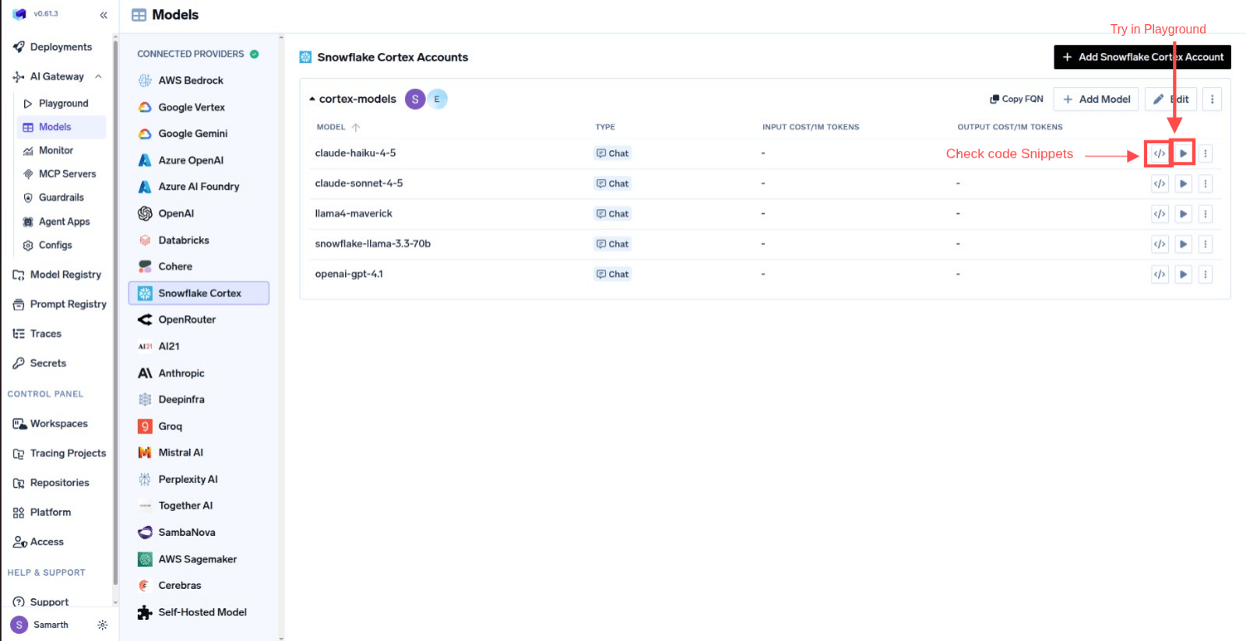The image size is (1246, 641).
Task: Select the Anthropic provider
Action: pyautogui.click(x=199, y=373)
